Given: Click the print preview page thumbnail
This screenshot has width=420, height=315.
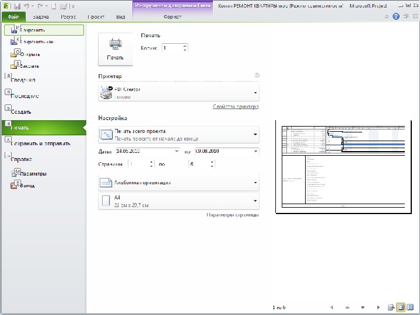Looking at the screenshot, I should click(344, 167).
